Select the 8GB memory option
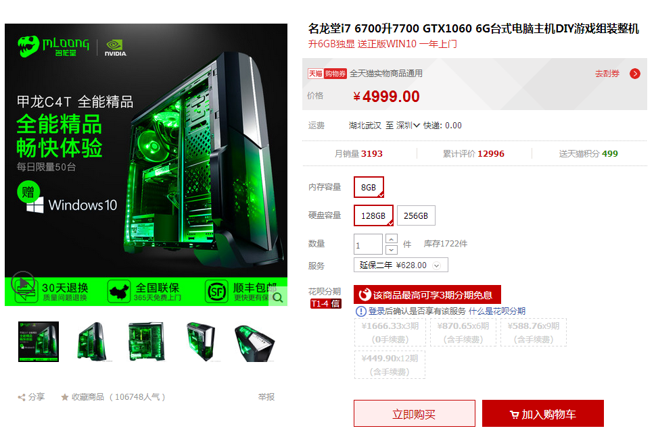The image size is (656, 439). click(369, 187)
